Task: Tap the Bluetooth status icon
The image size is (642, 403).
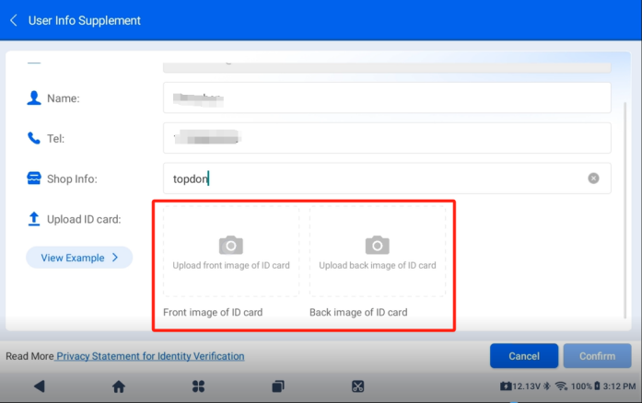Action: [546, 386]
